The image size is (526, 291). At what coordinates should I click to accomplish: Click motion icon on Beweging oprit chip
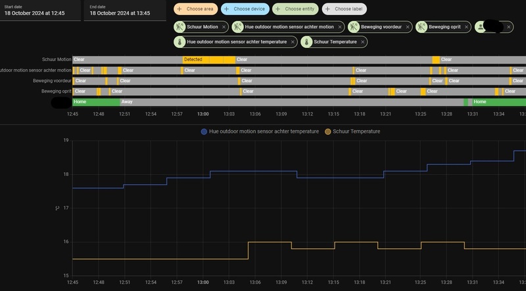coord(421,27)
